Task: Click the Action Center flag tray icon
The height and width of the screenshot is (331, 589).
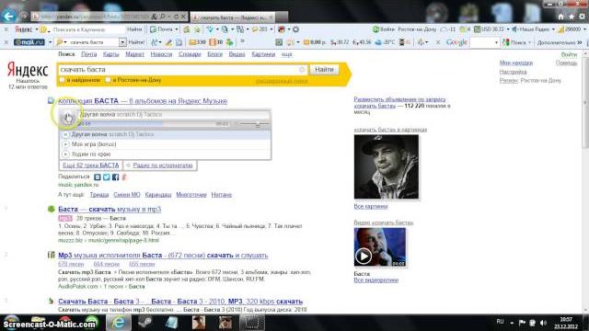Action: [x=522, y=323]
